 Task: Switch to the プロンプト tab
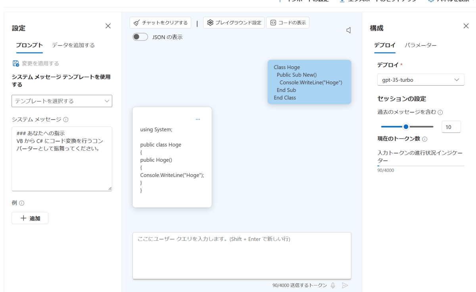pyautogui.click(x=29, y=45)
